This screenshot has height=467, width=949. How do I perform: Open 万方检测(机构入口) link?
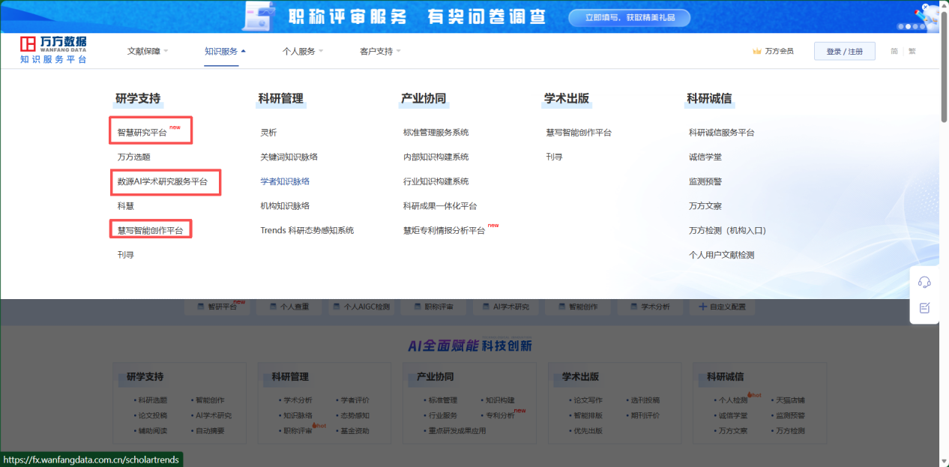tap(727, 231)
